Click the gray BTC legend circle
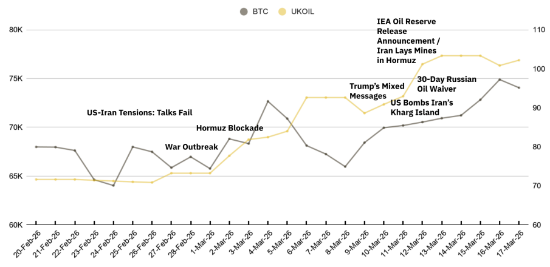 (244, 11)
